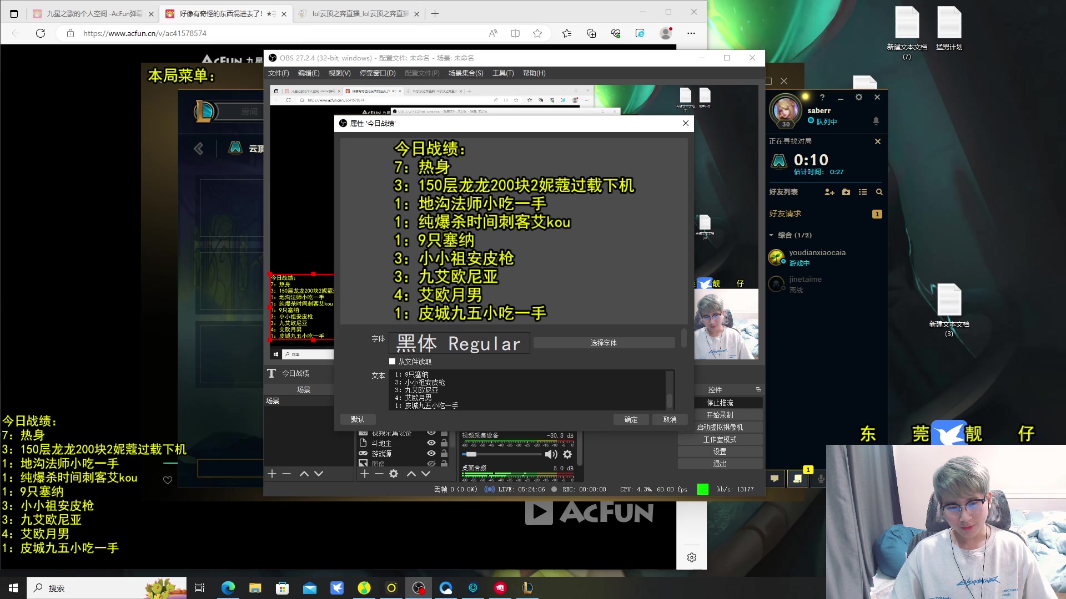This screenshot has width=1066, height=599.
Task: Toggle lock on 游戏源 source
Action: pos(444,454)
